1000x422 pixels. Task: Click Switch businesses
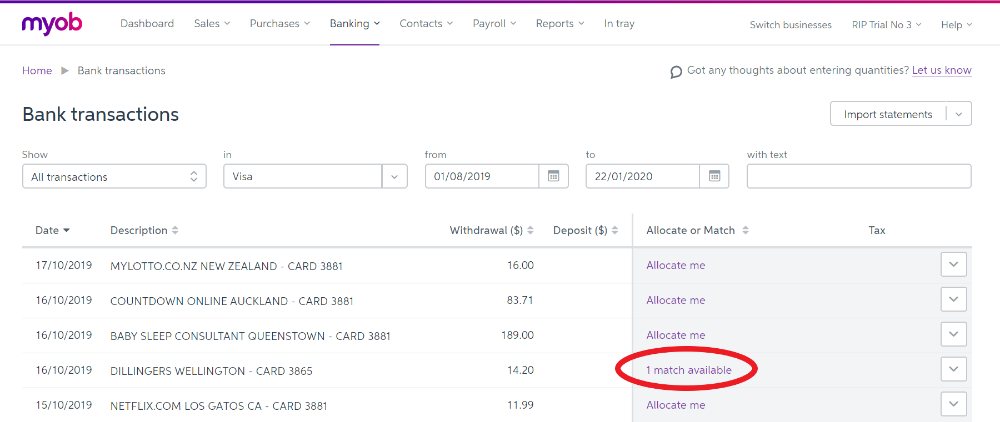coord(791,25)
